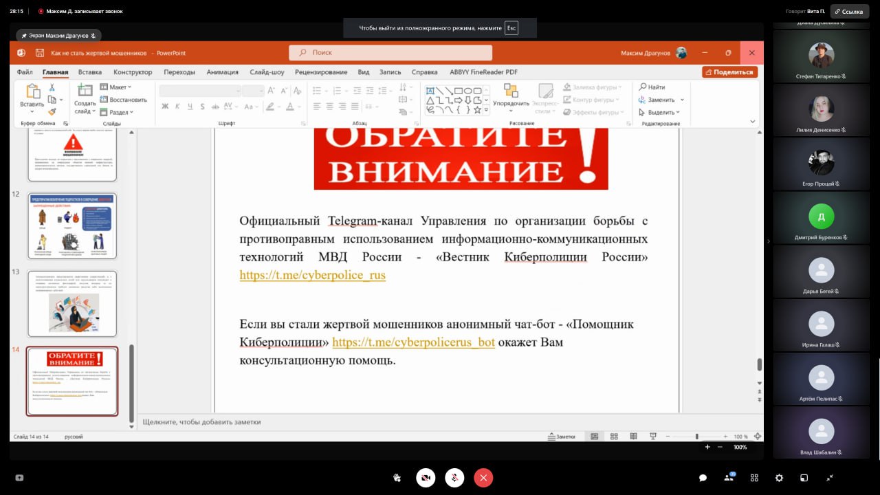Viewport: 880px width, 495px height.
Task: Toggle the microphone mute button
Action: pos(454,478)
